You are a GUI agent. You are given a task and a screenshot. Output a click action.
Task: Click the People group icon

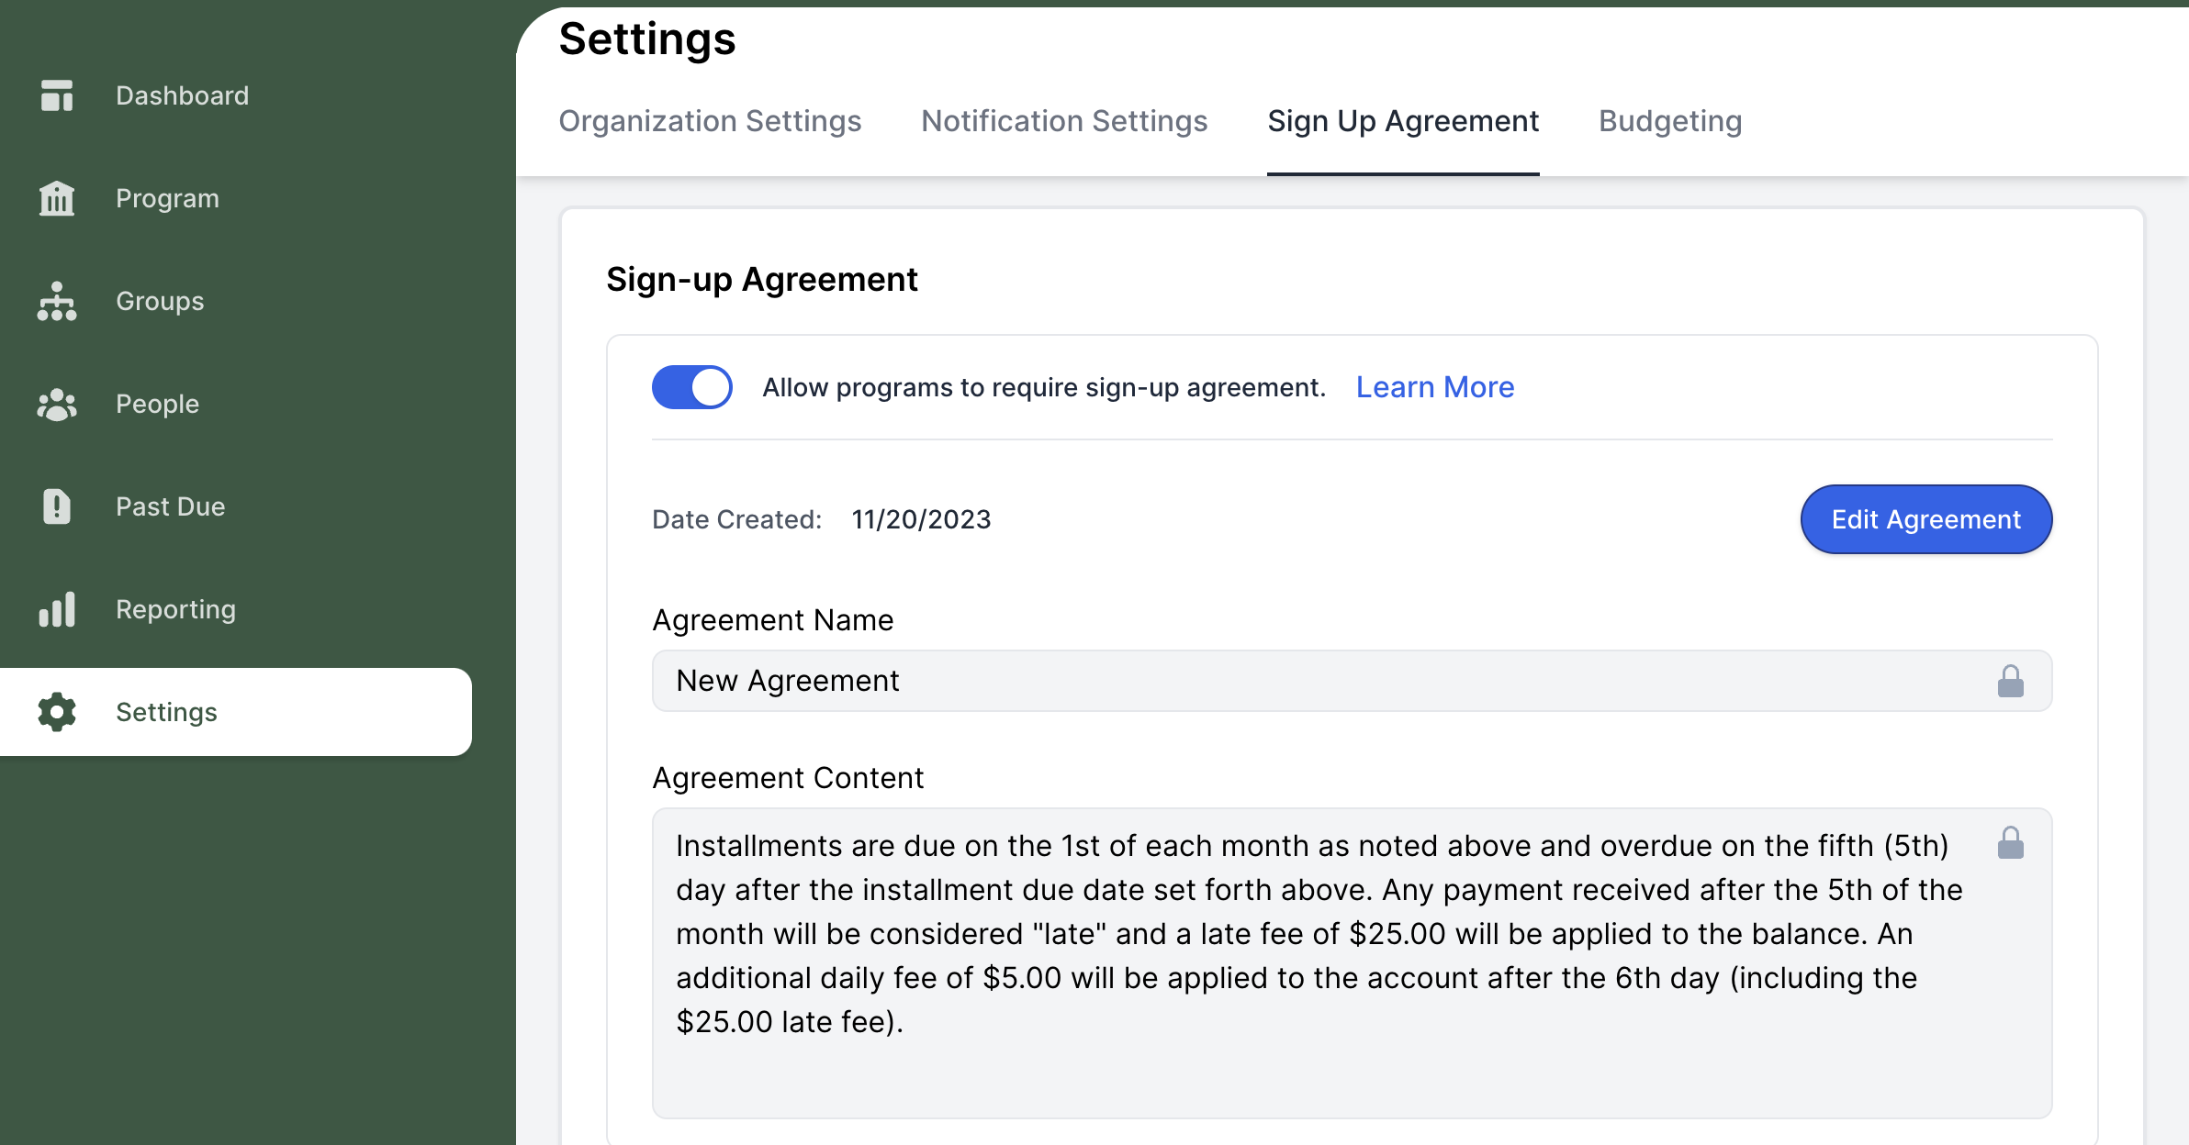[x=57, y=404]
